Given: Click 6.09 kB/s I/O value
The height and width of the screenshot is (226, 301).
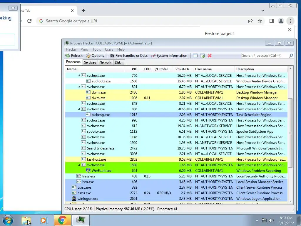Looking at the screenshot, I should click(164, 193).
